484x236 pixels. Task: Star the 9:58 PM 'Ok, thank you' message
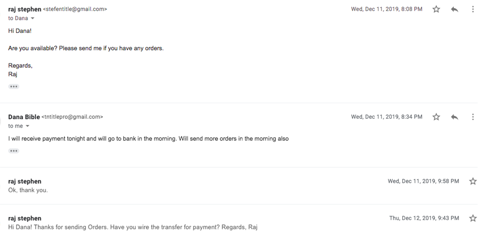(x=473, y=181)
